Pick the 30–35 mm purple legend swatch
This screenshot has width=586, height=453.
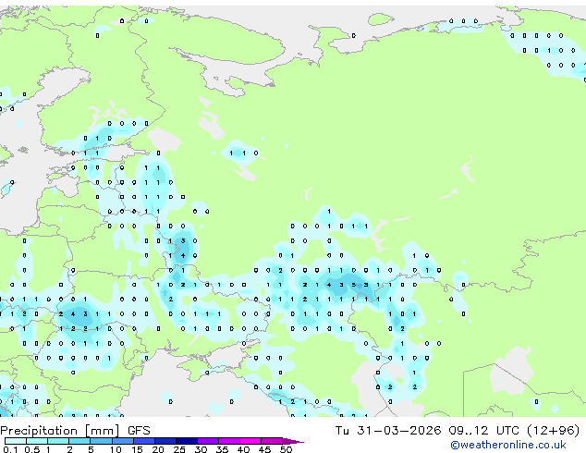tap(208, 441)
